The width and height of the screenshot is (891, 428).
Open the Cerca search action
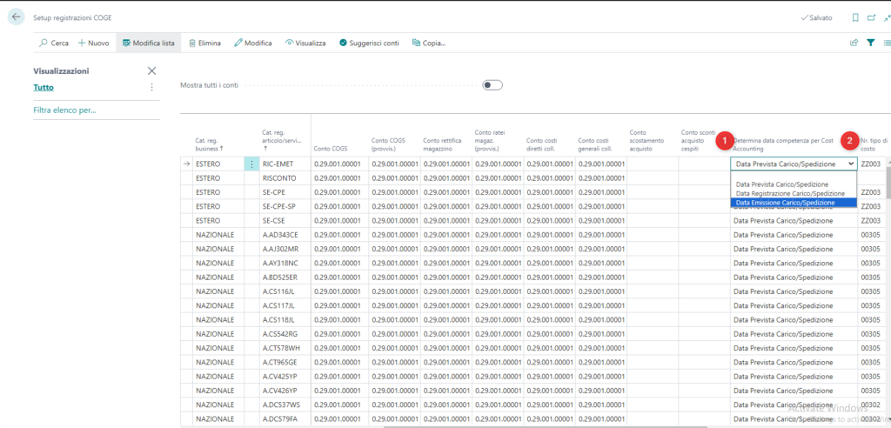click(x=53, y=43)
